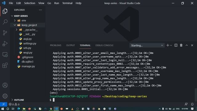Open Task View on the taskbar
The width and height of the screenshot is (197, 111).
click(13, 109)
